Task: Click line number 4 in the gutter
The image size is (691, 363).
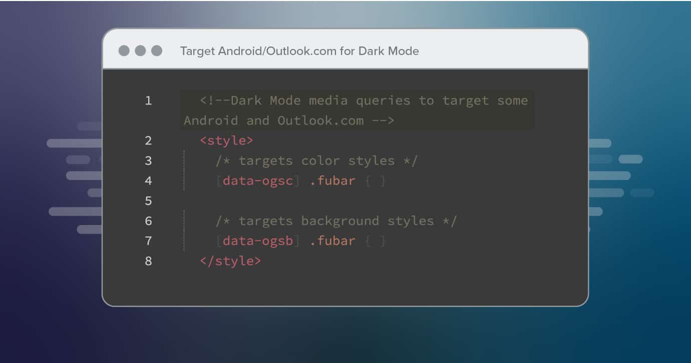Action: (x=148, y=180)
